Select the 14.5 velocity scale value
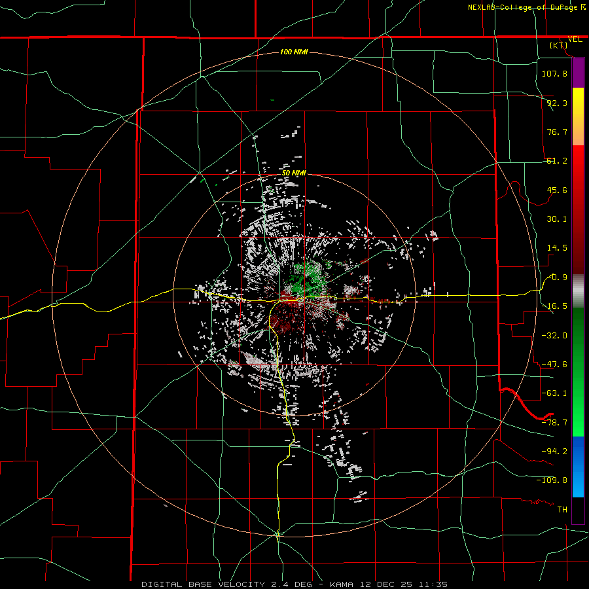 coord(557,248)
